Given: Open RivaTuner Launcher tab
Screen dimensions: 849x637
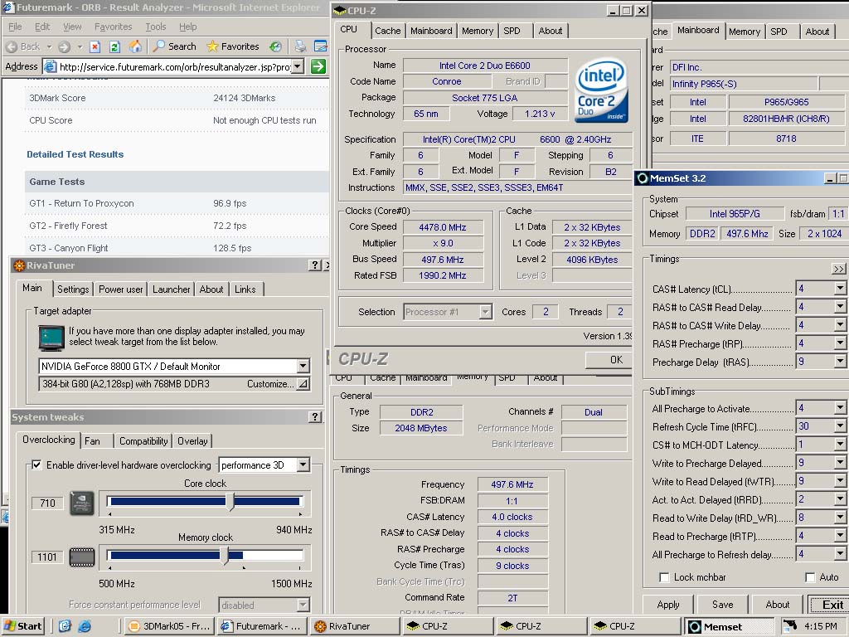Looking at the screenshot, I should click(171, 289).
